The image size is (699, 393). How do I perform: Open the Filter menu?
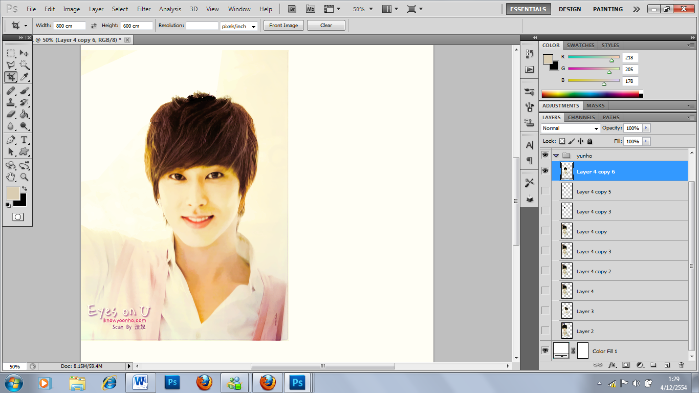[x=144, y=9]
